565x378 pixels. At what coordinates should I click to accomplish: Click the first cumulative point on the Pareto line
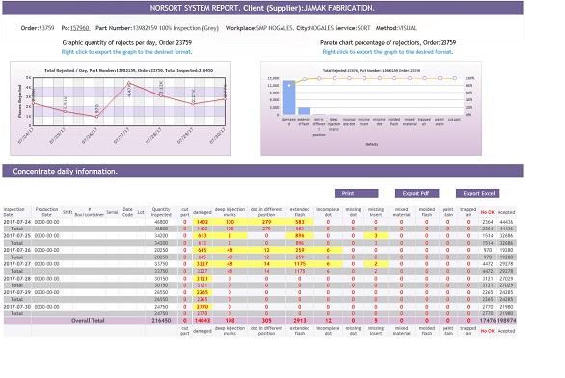point(289,86)
